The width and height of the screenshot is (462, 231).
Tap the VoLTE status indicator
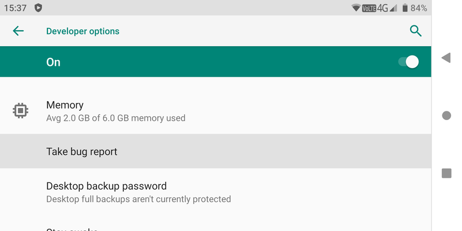369,8
